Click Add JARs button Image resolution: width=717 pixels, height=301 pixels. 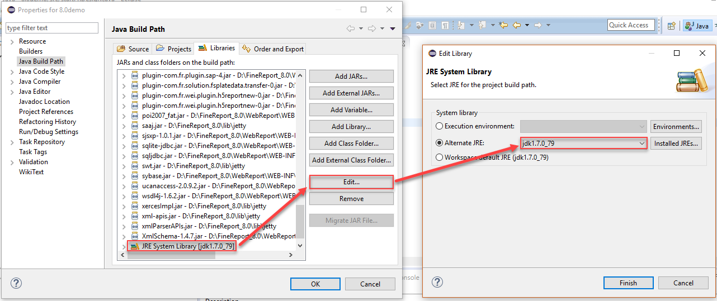click(351, 77)
